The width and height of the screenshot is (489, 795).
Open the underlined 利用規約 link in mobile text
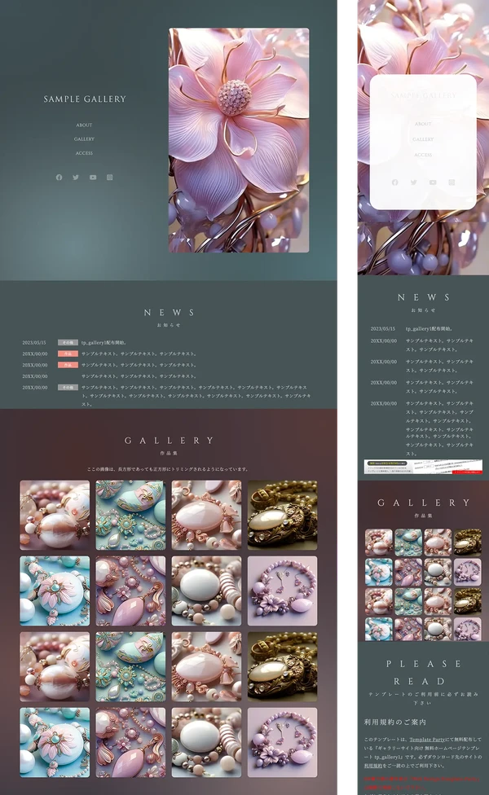click(372, 766)
